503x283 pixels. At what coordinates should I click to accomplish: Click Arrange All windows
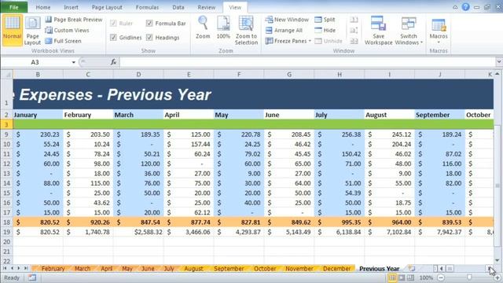(x=284, y=30)
